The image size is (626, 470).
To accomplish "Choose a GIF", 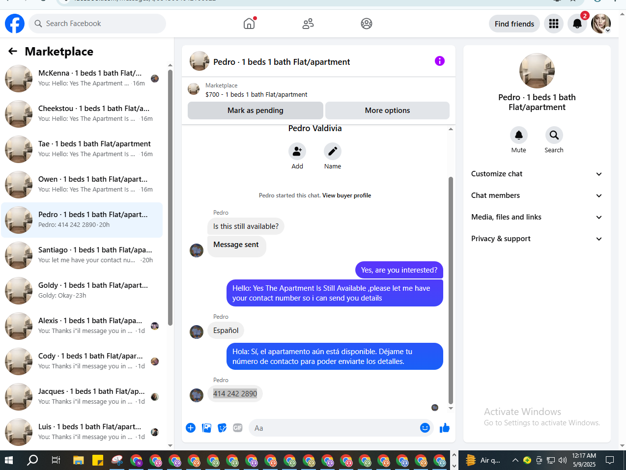I will click(238, 428).
